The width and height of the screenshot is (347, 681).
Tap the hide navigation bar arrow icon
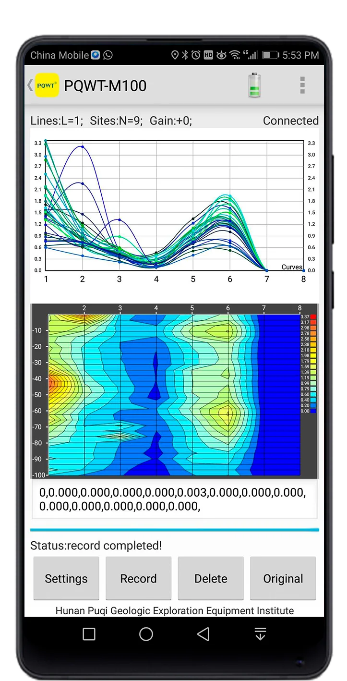(260, 634)
